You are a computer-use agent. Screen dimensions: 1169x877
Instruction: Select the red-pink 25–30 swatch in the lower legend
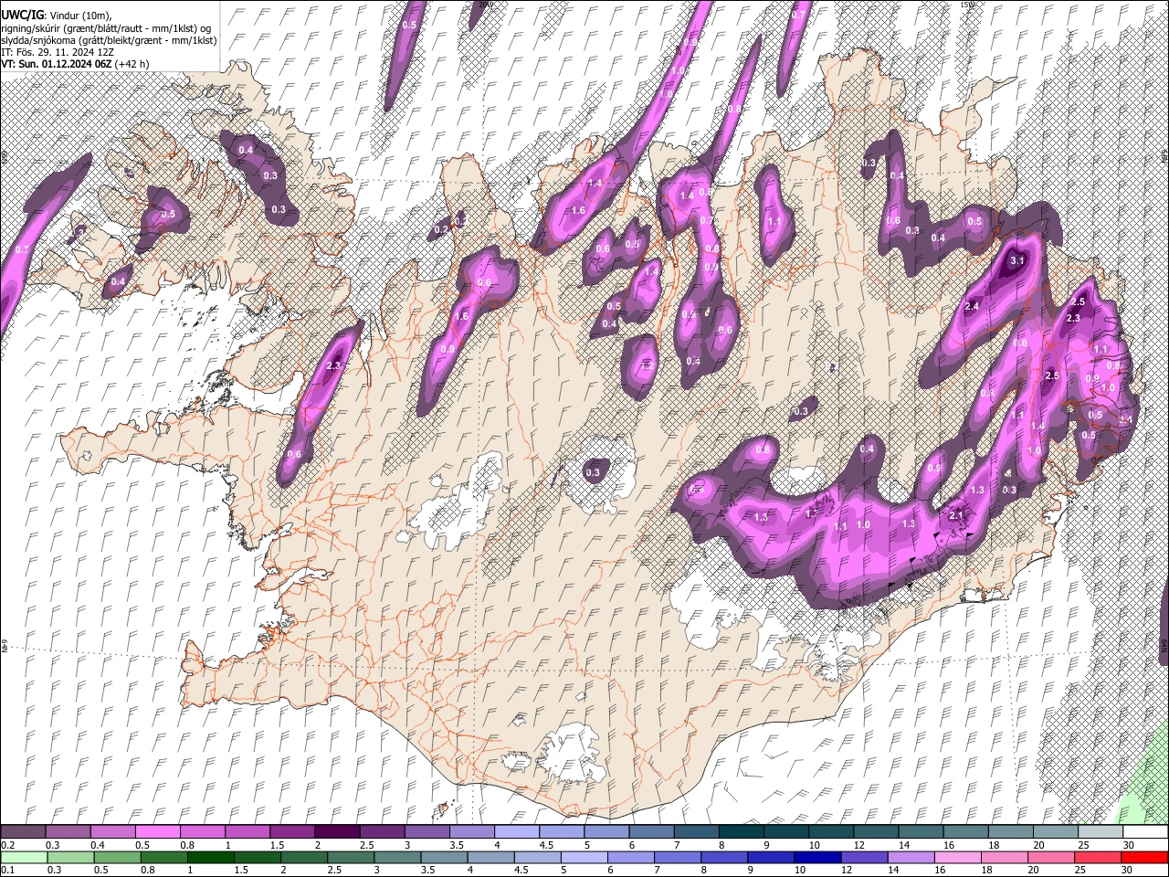[1099, 857]
